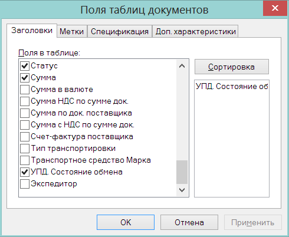Tick Сумма НДС по сумме док. checkbox
Image resolution: width=289 pixels, height=237 pixels.
25,101
